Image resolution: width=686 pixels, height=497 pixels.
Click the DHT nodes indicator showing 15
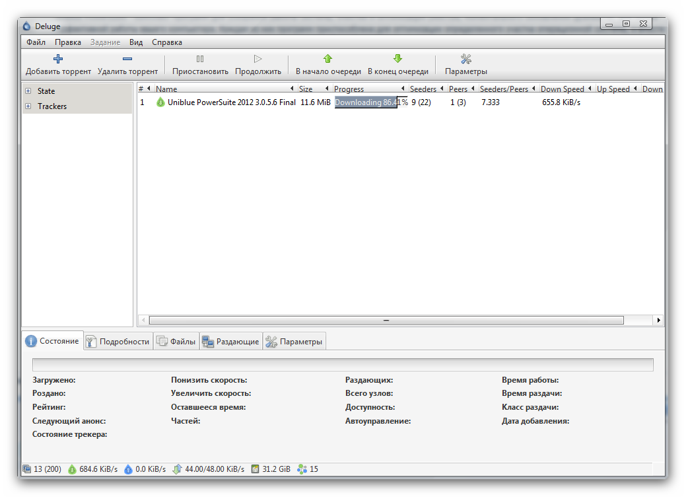click(308, 469)
